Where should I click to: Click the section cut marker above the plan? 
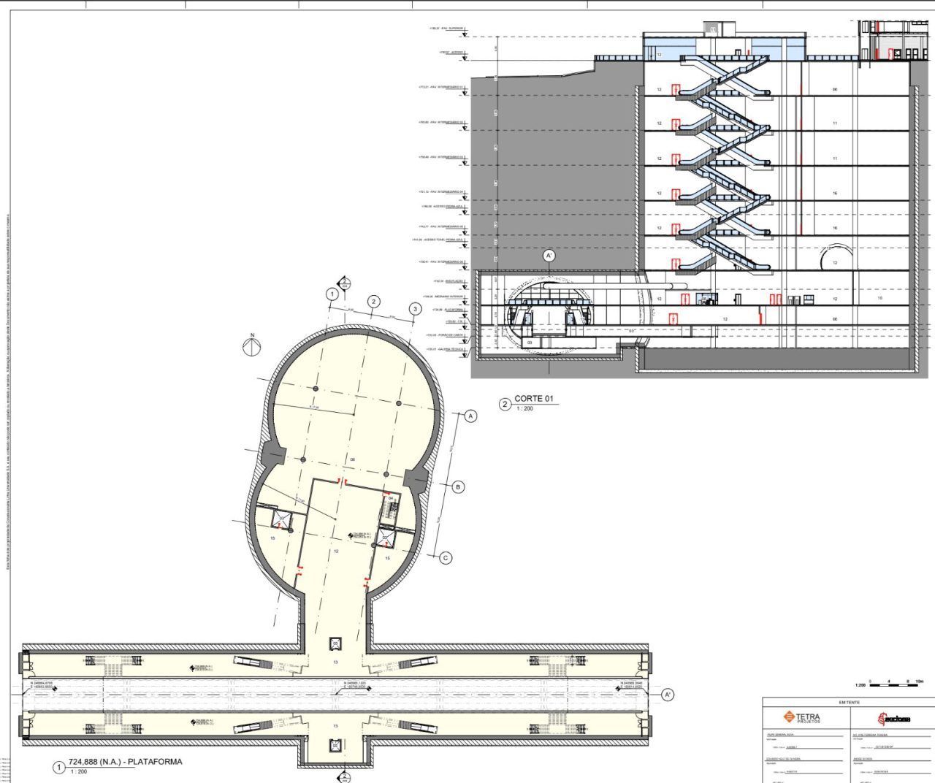click(x=343, y=282)
